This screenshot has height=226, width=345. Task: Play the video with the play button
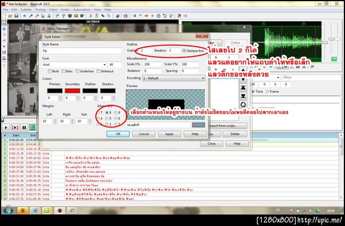[x=6, y=127]
